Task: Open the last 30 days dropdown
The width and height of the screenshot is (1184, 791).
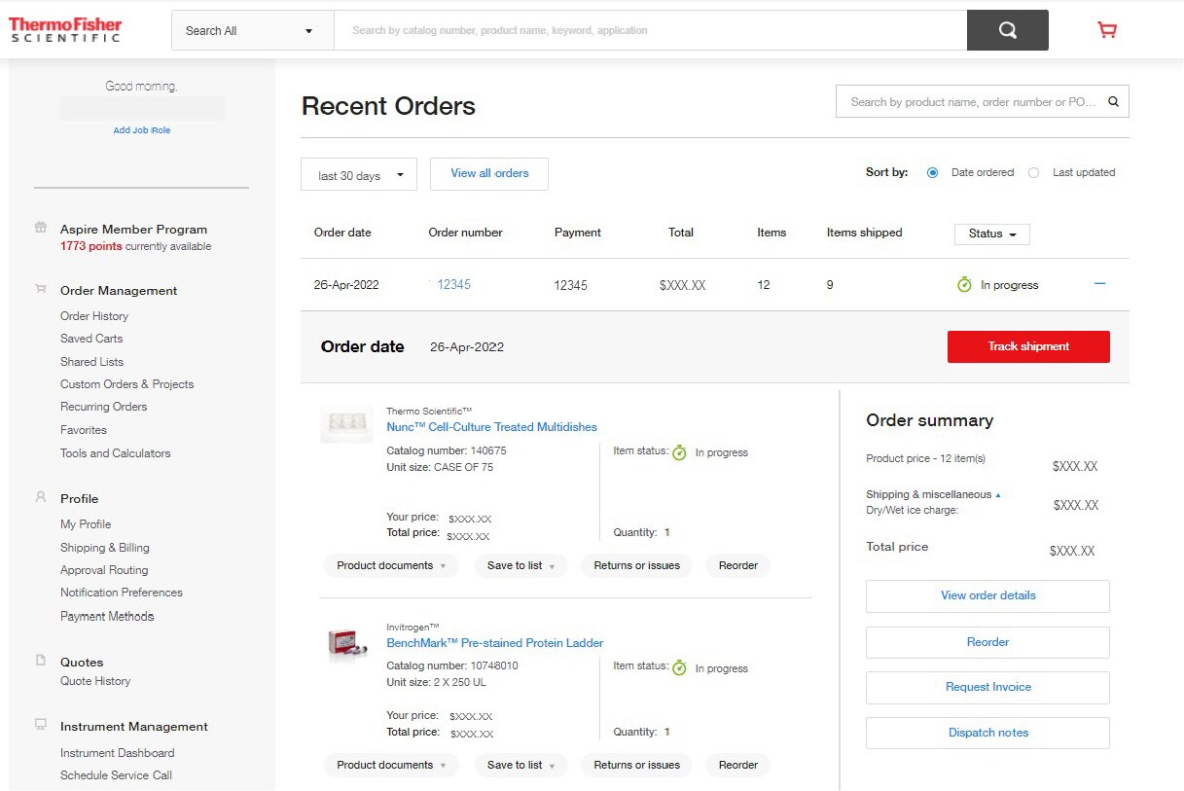Action: click(x=359, y=175)
